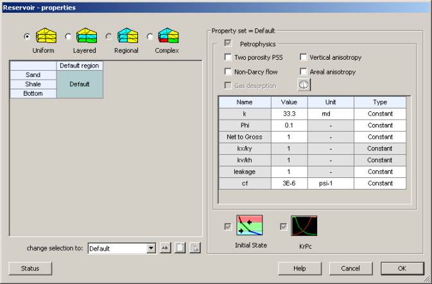Click the Cancel button
Image resolution: width=432 pixels, height=284 pixels.
pyautogui.click(x=350, y=268)
